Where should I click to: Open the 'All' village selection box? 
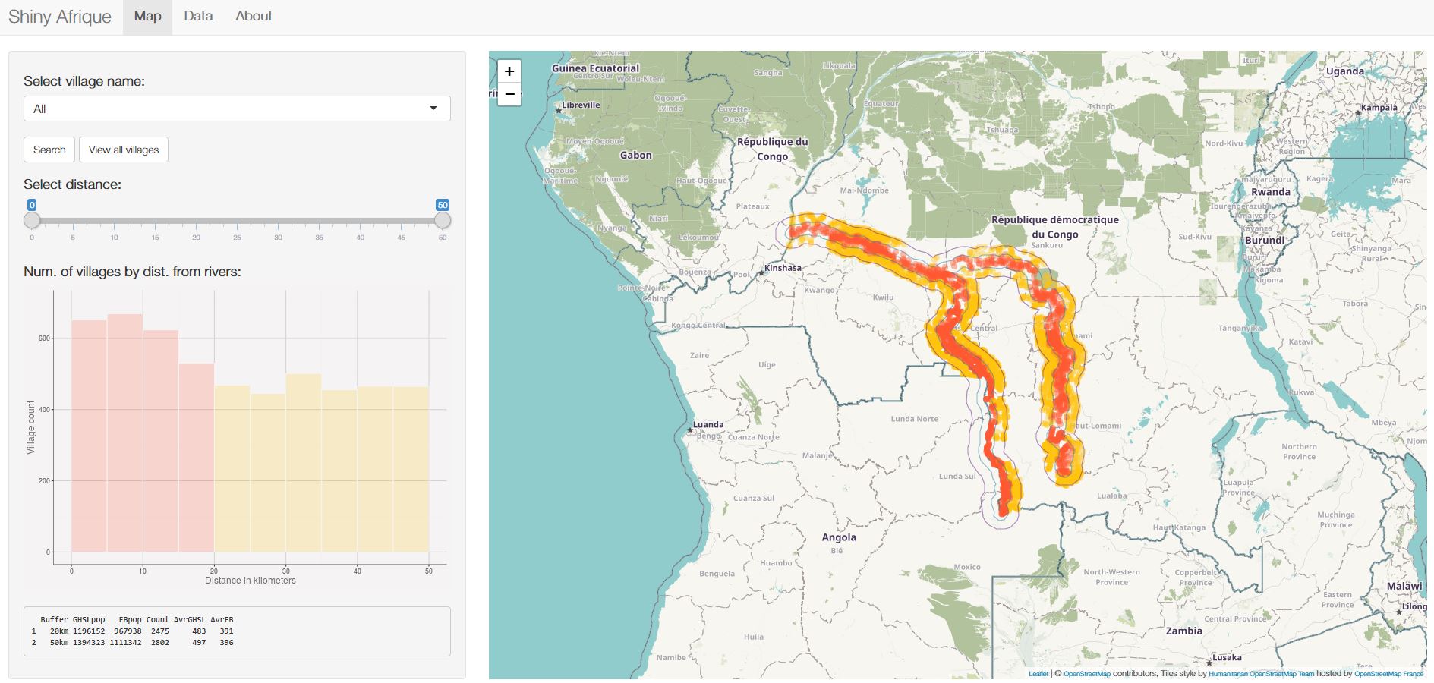click(228, 109)
